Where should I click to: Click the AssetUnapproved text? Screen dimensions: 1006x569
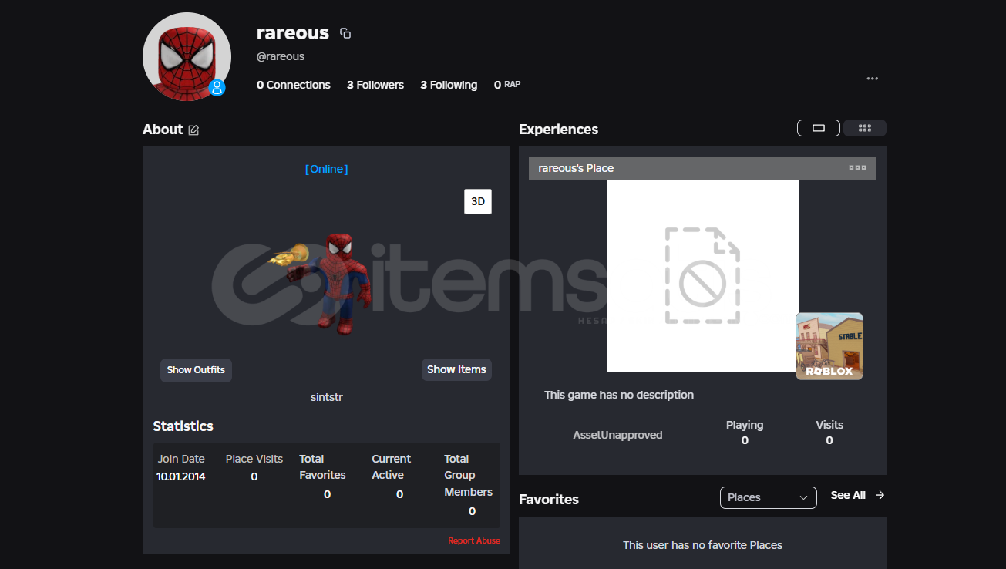[x=617, y=435]
